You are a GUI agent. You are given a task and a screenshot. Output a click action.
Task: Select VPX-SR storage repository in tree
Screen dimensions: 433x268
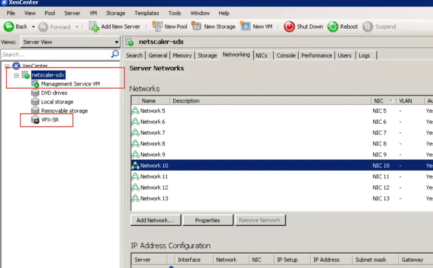(49, 120)
